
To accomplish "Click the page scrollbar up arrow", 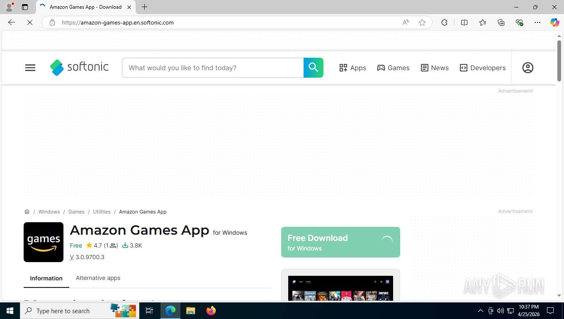I will (559, 36).
